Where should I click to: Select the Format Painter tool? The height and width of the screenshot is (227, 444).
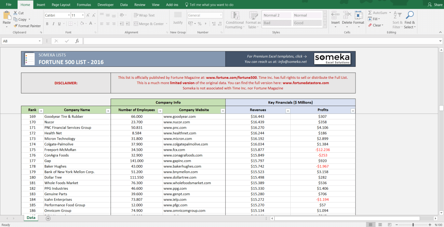(27, 26)
